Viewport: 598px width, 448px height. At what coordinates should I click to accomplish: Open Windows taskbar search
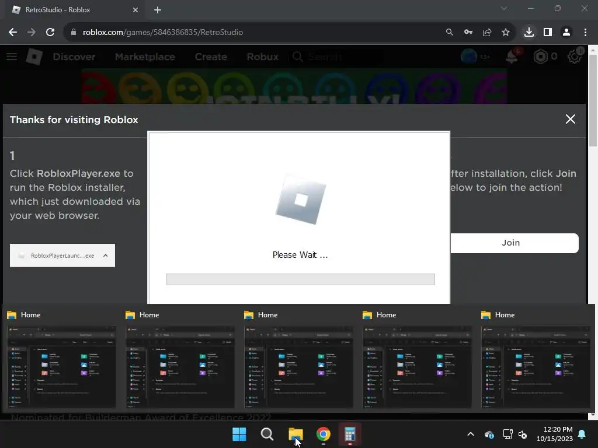(x=267, y=434)
